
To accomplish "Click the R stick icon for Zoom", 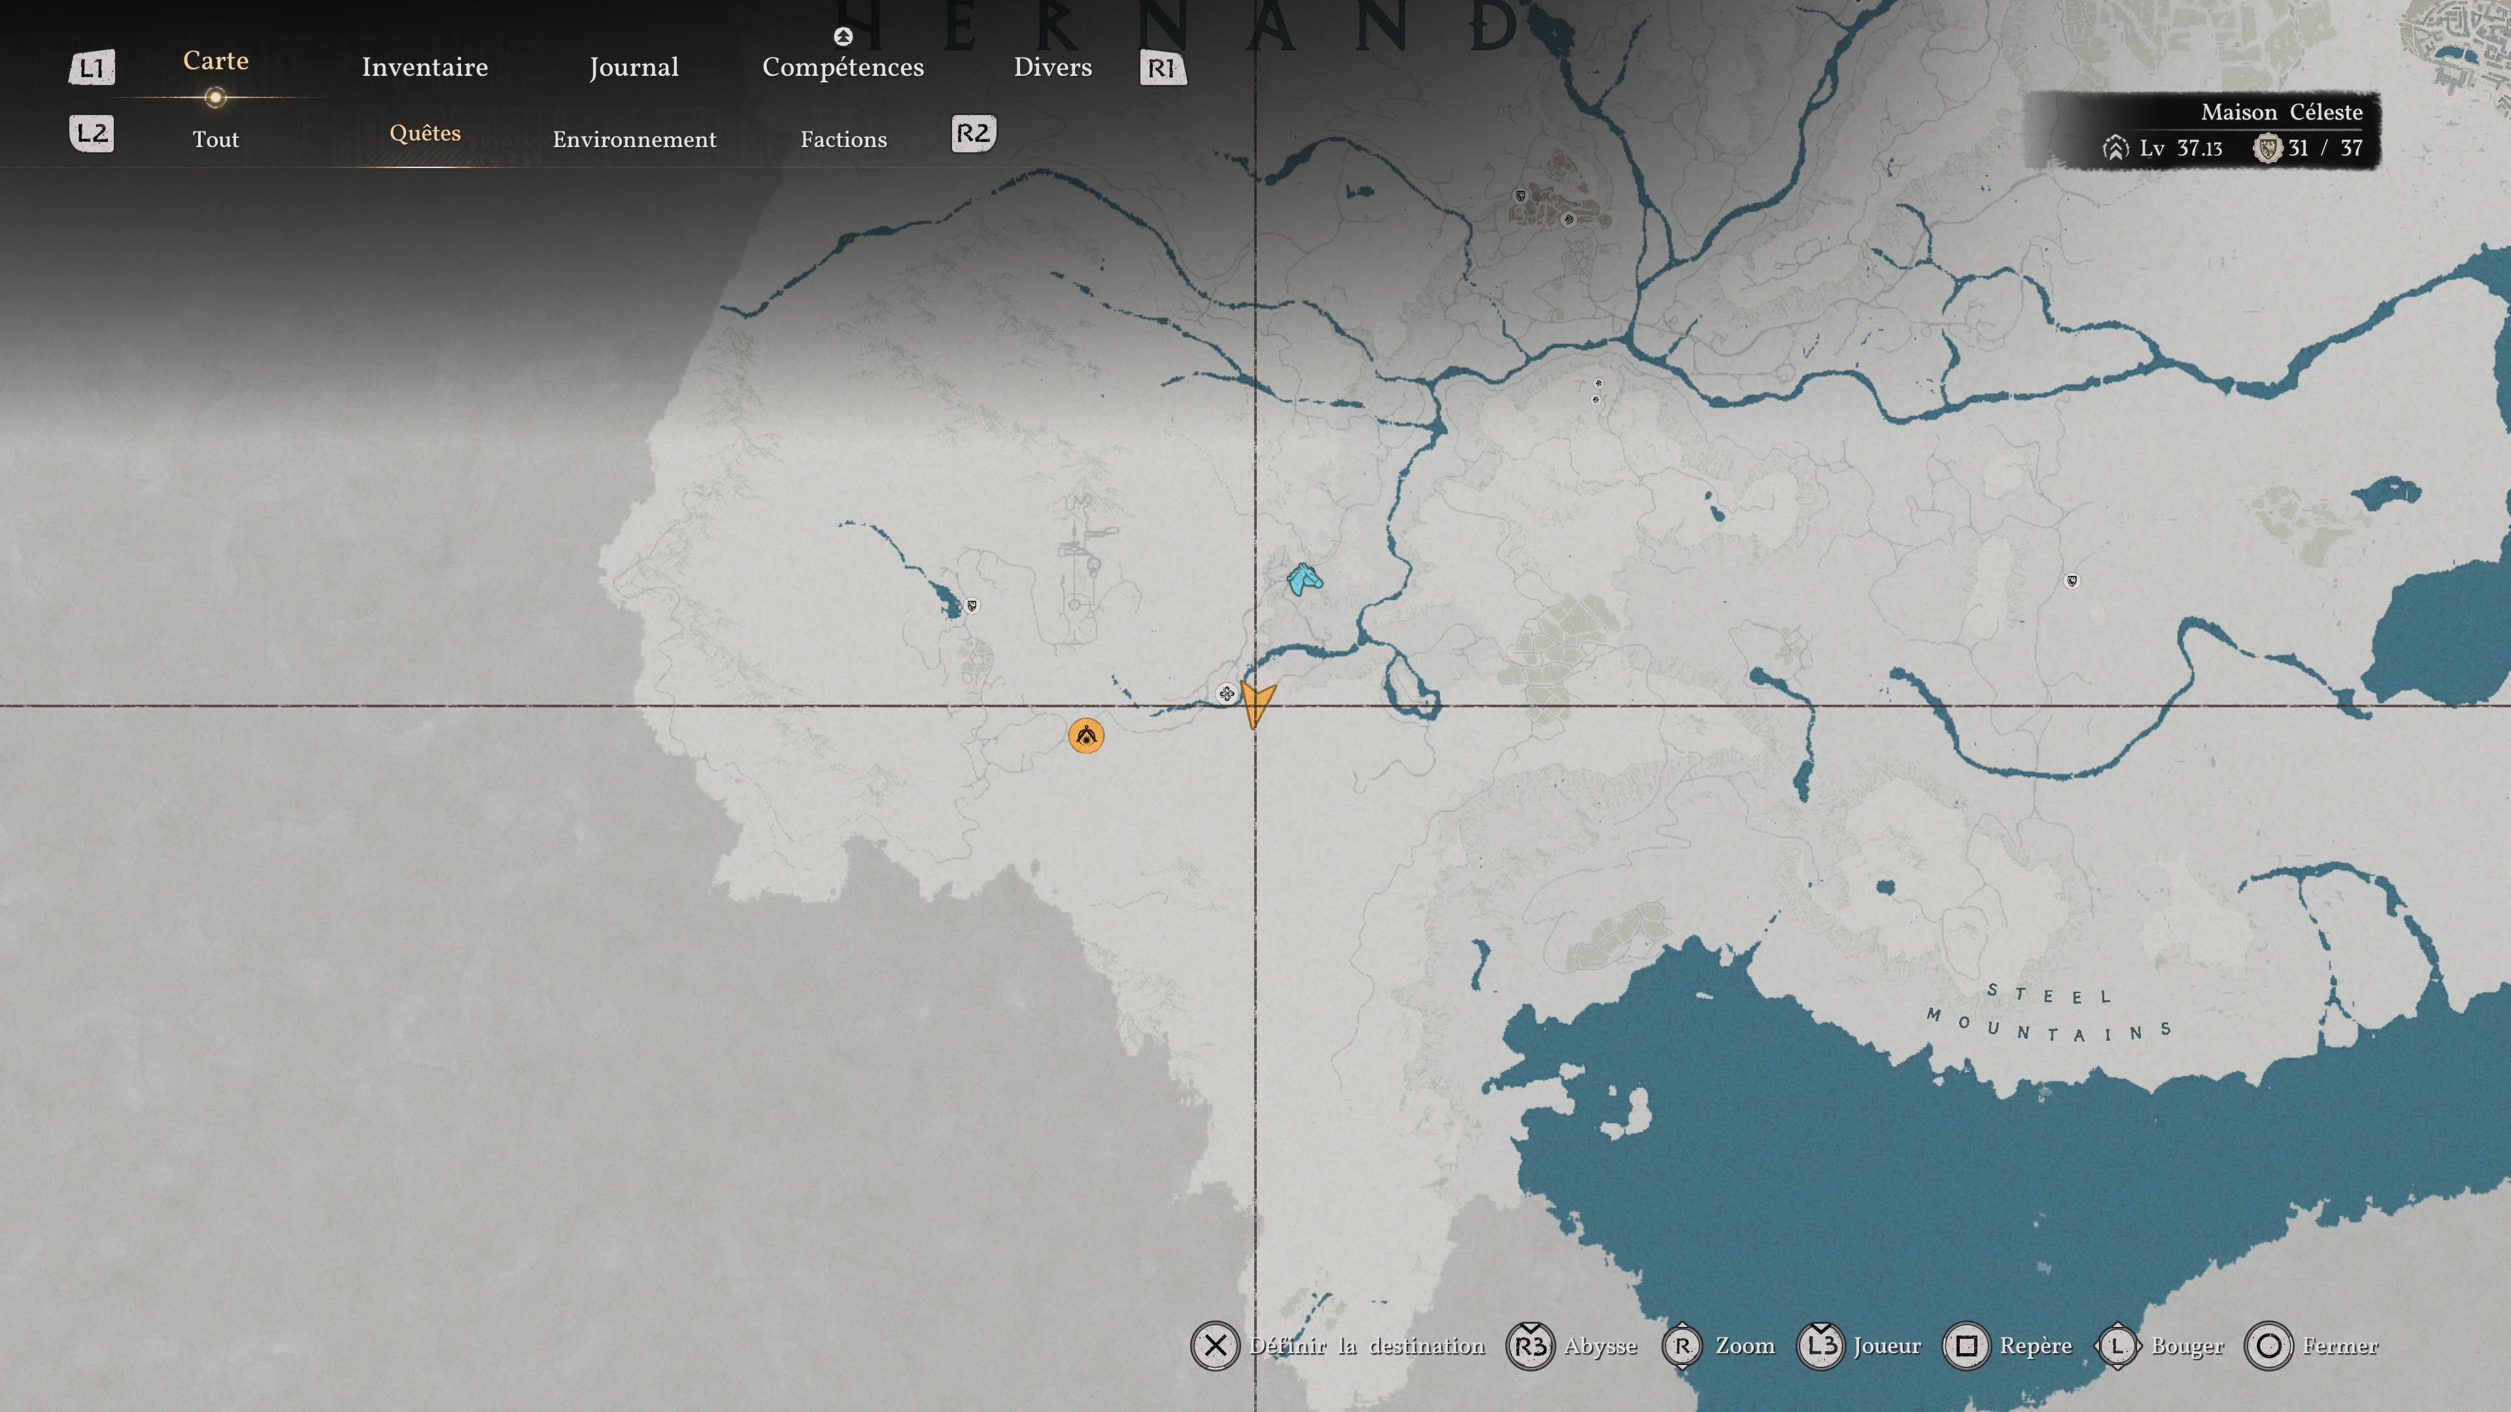I will point(1683,1346).
